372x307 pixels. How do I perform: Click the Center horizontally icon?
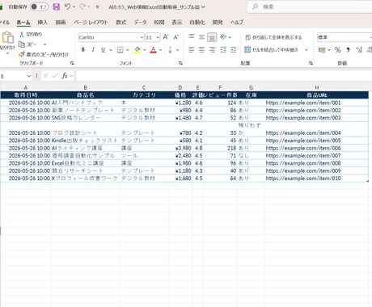click(x=201, y=50)
